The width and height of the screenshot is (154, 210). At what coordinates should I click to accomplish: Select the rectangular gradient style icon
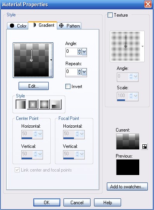(x=33, y=104)
